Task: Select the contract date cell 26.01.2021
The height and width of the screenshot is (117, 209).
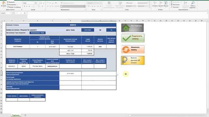Action: (x=52, y=46)
